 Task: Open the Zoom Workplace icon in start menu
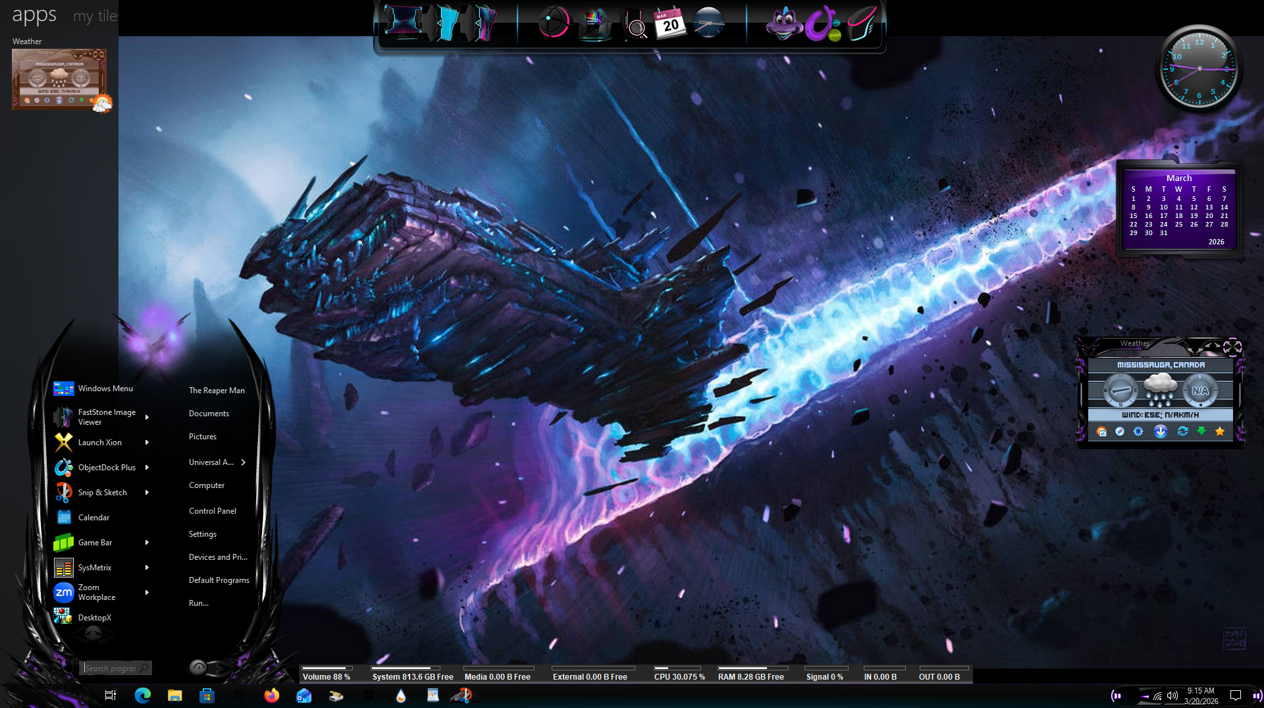[x=64, y=592]
